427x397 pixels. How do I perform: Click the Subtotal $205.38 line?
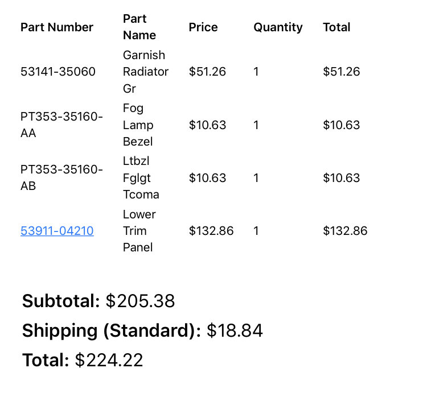pyautogui.click(x=98, y=301)
